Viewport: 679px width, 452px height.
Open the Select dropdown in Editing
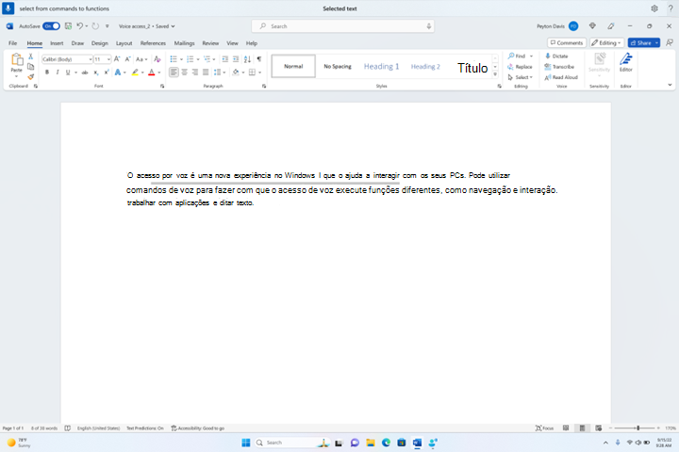click(520, 77)
